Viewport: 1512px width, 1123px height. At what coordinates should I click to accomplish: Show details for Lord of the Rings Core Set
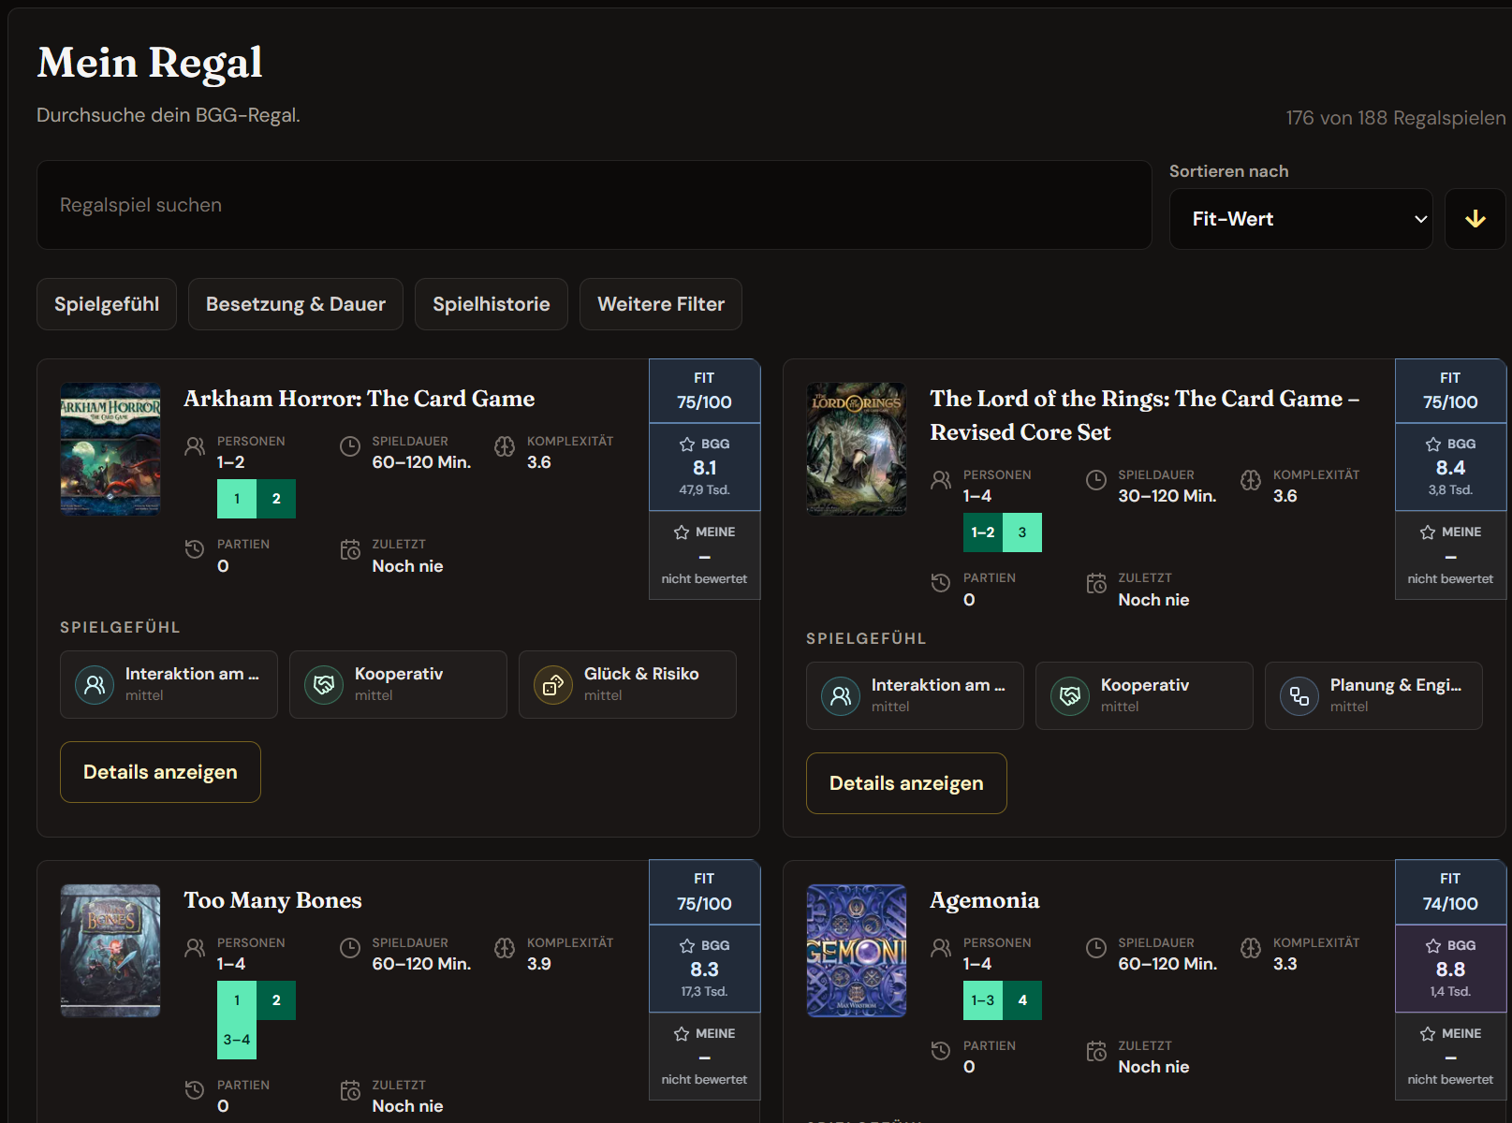pyautogui.click(x=906, y=783)
